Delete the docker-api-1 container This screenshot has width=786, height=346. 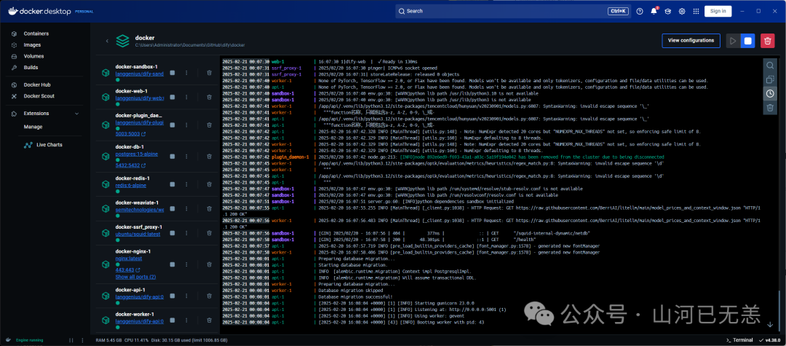point(209,295)
